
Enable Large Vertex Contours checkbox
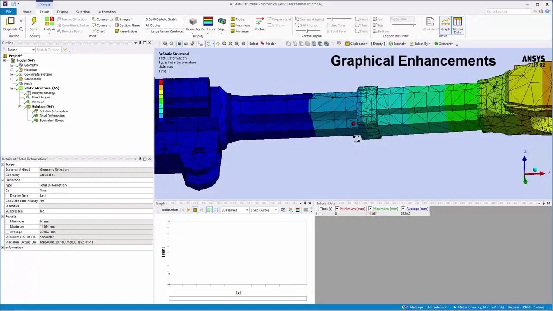click(x=148, y=31)
